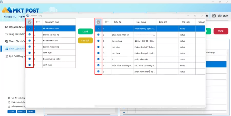The height and width of the screenshot is (116, 231).
Task: Uncheck category row Bìa viết về mùa hạ
Action: pos(30,34)
